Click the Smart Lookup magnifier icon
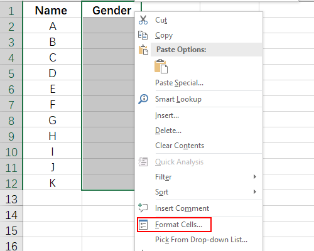Image resolution: width=314 pixels, height=251 pixels. (x=143, y=99)
